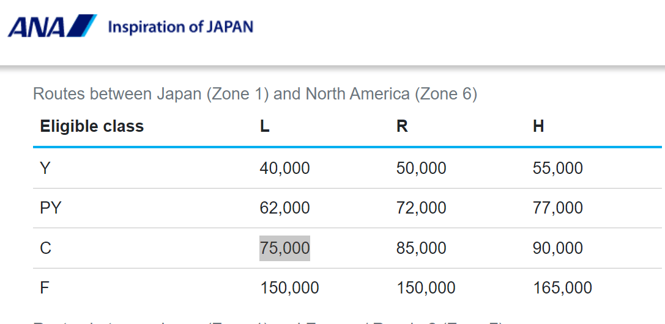The width and height of the screenshot is (665, 324).
Task: Click the R season column header
Action: point(402,126)
